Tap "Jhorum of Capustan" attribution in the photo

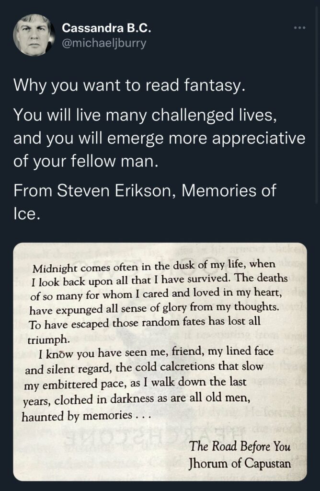(240, 463)
